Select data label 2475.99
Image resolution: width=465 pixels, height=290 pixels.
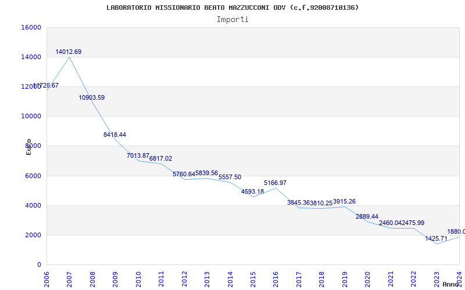[x=413, y=223]
